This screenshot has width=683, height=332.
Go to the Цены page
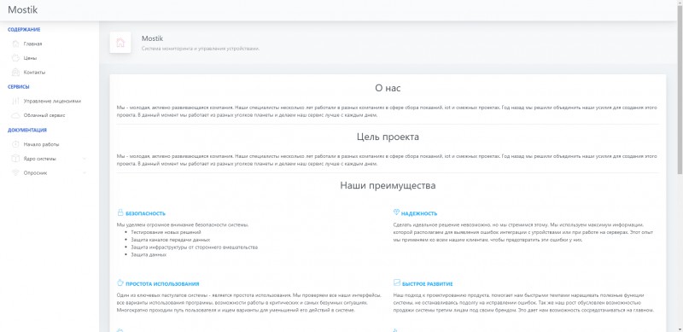click(30, 58)
